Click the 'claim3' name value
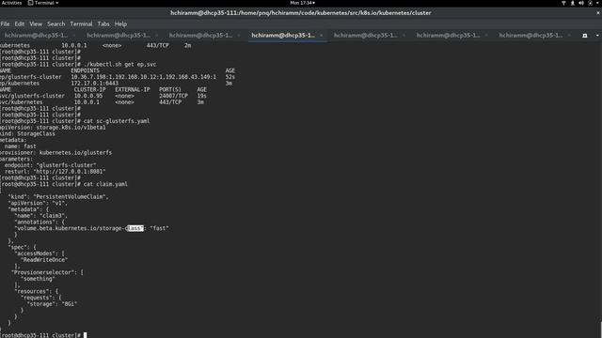This screenshot has width=602, height=338. 54,216
